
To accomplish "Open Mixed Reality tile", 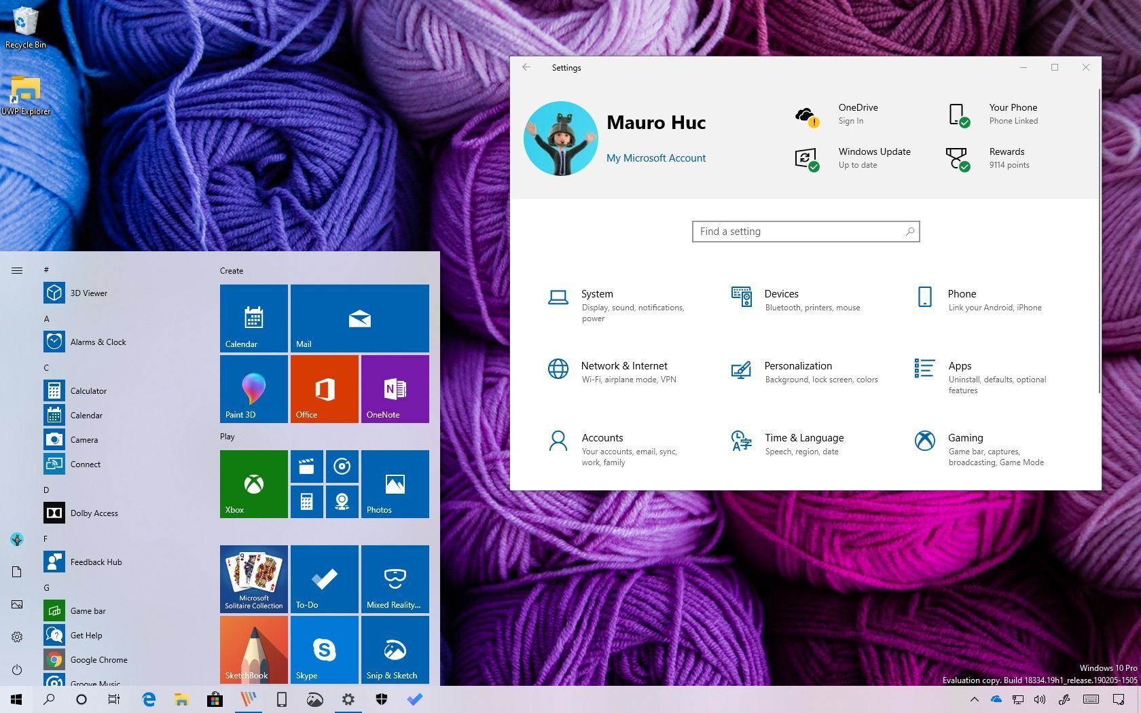I will (x=395, y=579).
